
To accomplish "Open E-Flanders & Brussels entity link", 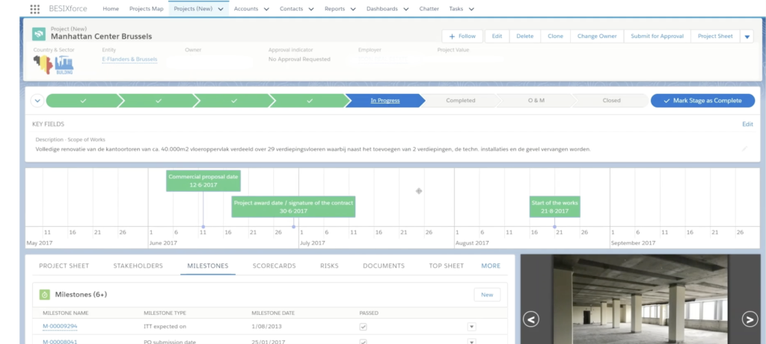I will (129, 60).
